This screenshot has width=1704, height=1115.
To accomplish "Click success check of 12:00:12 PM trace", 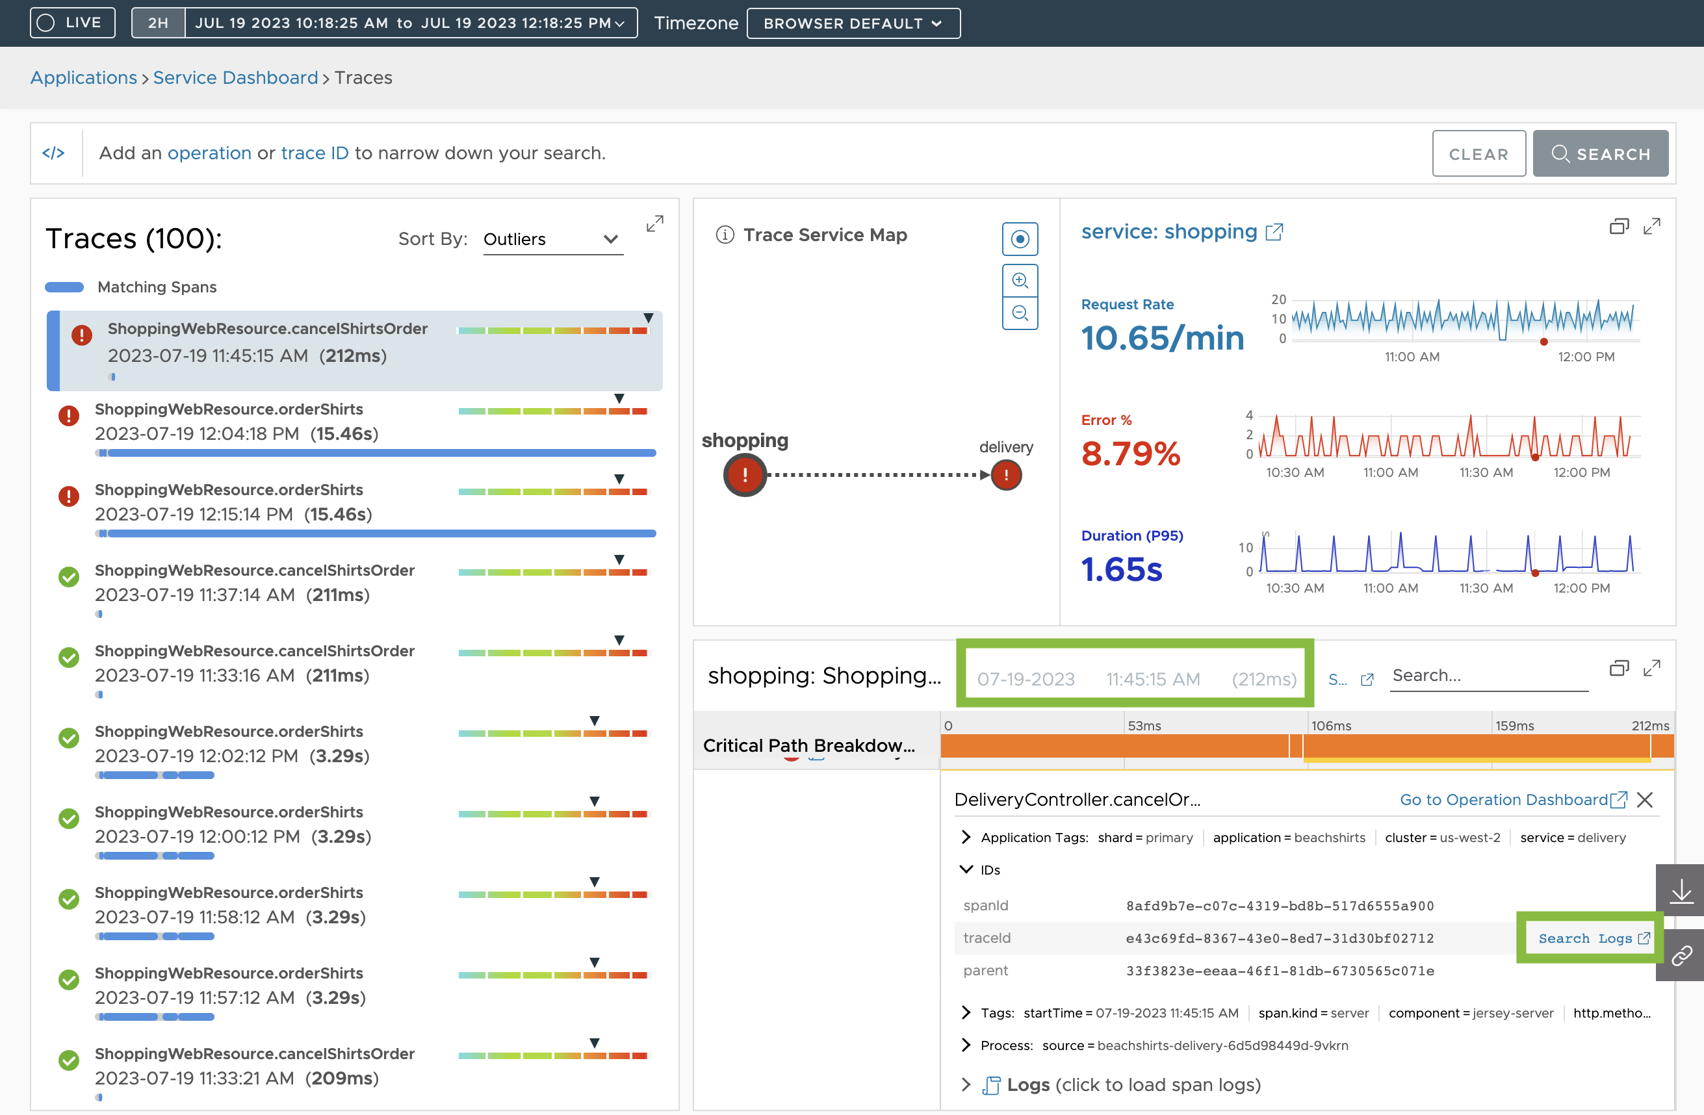I will tap(69, 818).
